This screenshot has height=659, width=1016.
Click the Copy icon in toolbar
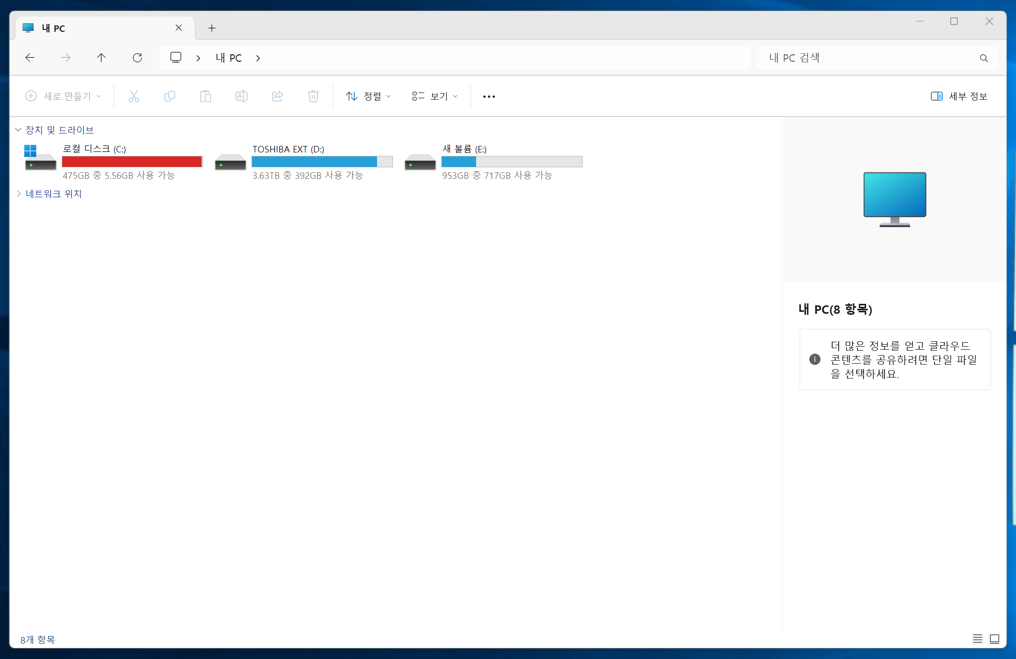coord(170,96)
